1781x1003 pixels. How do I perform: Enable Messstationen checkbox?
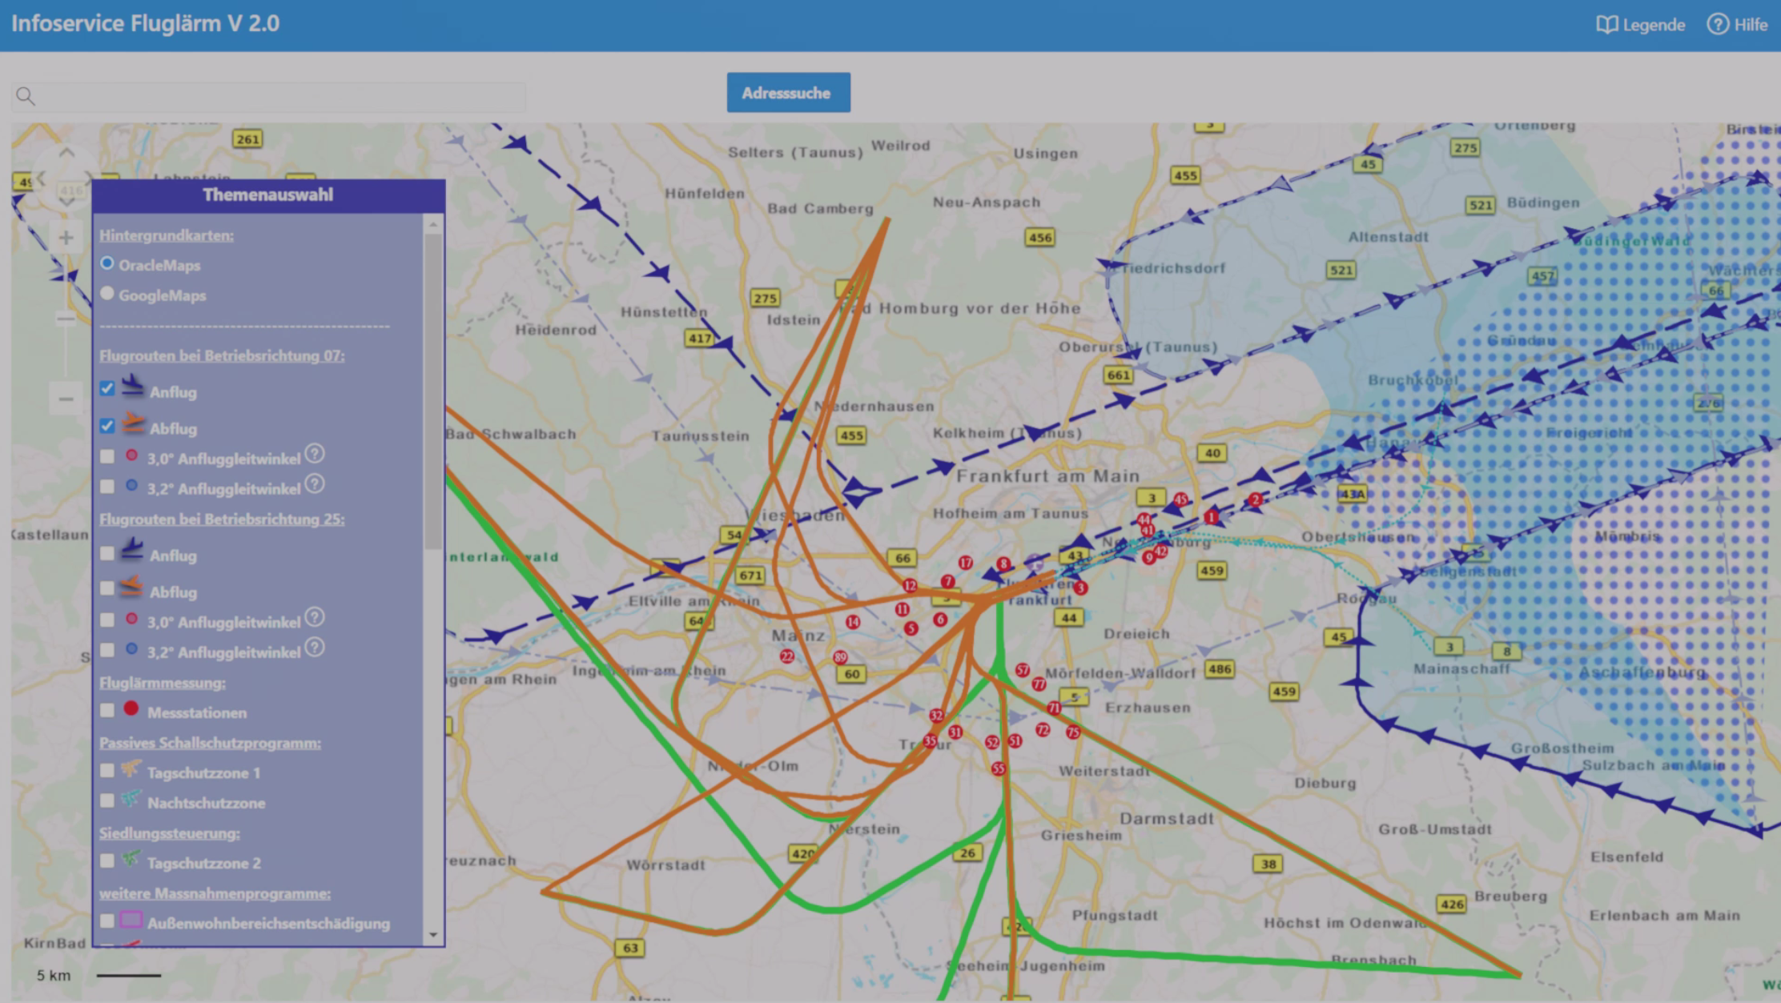(107, 711)
